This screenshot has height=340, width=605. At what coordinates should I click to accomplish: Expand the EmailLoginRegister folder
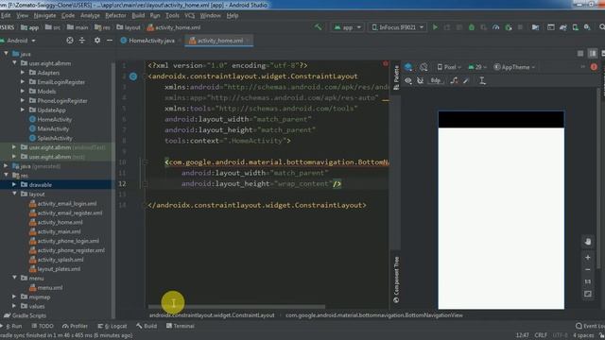23,82
